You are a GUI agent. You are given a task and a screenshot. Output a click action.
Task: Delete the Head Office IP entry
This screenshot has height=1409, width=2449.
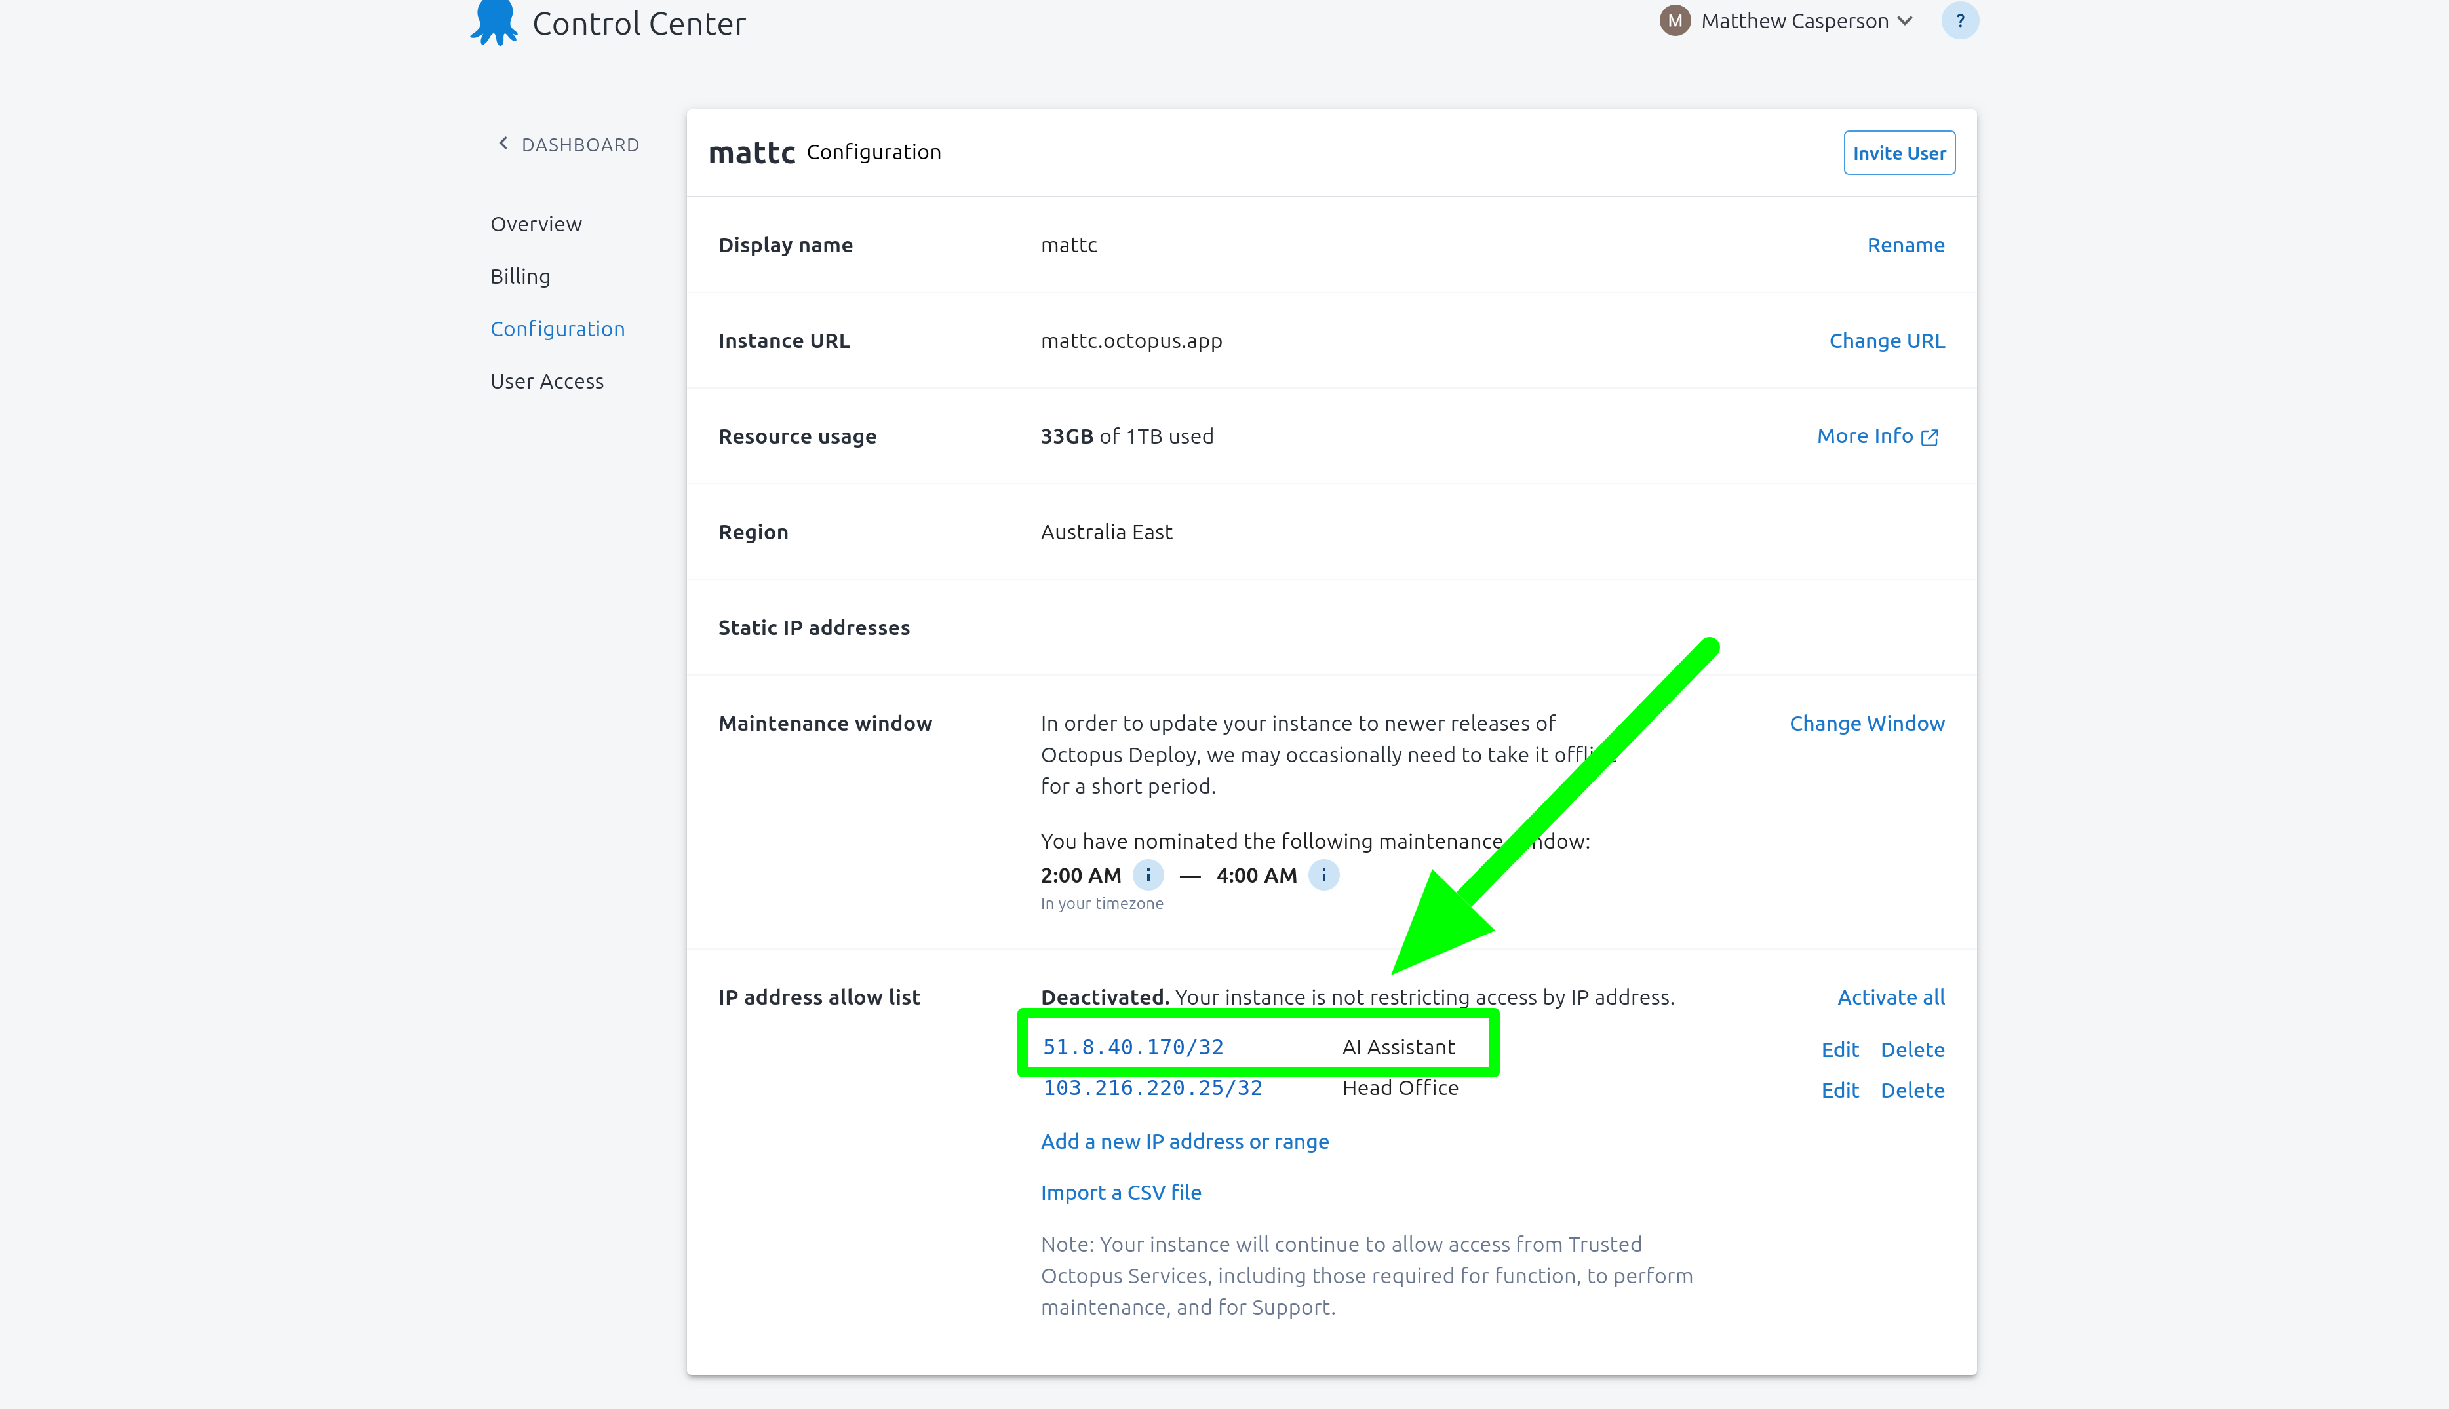tap(1911, 1090)
